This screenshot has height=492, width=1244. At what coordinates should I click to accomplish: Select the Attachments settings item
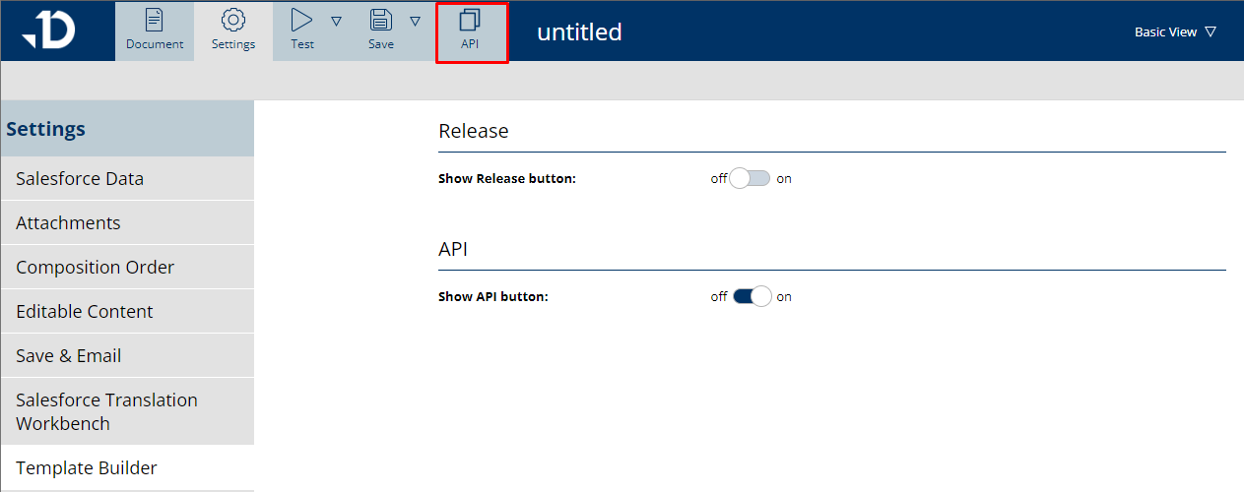(68, 223)
